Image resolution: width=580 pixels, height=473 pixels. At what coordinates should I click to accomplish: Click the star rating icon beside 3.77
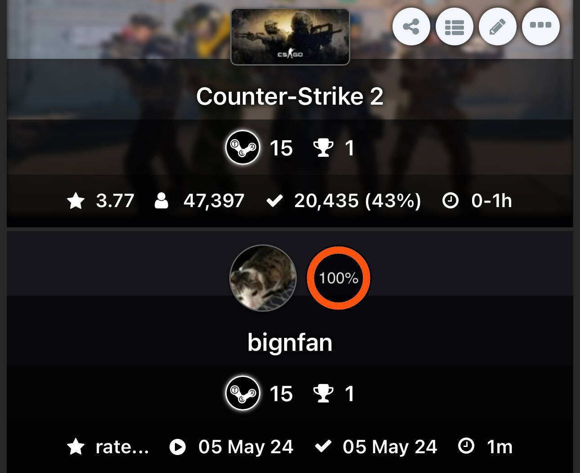[76, 201]
